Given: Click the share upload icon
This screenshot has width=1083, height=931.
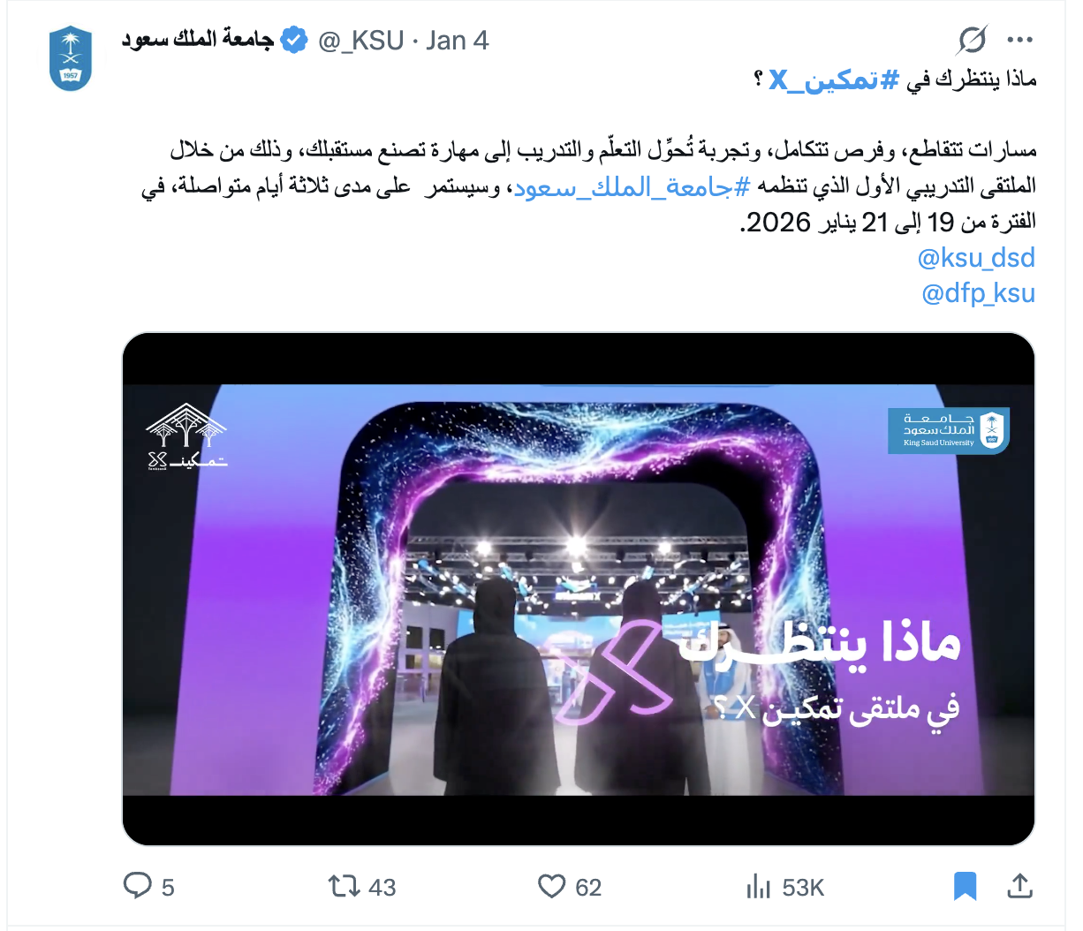Looking at the screenshot, I should 1019,886.
